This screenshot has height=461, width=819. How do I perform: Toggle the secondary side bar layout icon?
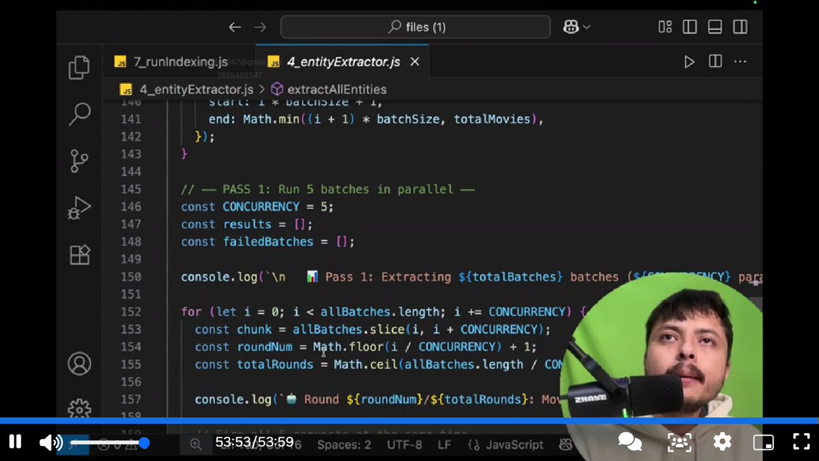tap(740, 27)
